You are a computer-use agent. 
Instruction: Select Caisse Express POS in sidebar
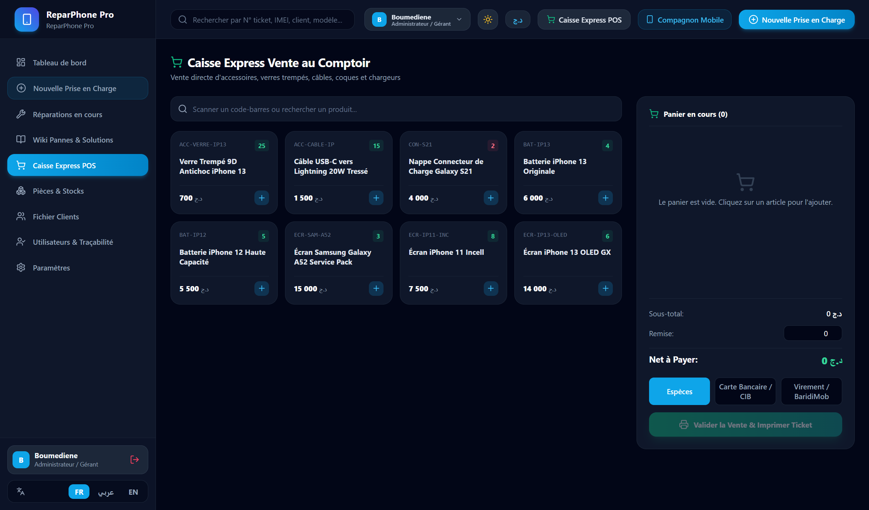coord(78,165)
